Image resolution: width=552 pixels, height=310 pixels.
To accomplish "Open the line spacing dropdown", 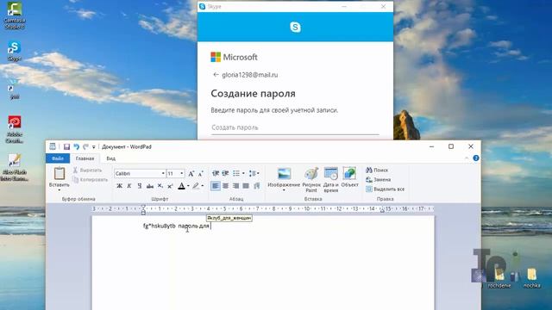I will pos(254,173).
